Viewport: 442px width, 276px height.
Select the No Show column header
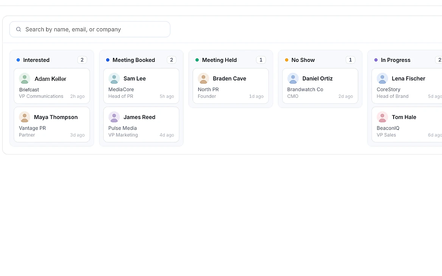[303, 60]
